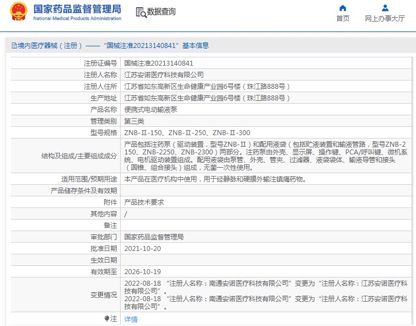Viewport: 416px width, 326px height.
Task: Click the 生效日期 label
Action: click(x=104, y=260)
